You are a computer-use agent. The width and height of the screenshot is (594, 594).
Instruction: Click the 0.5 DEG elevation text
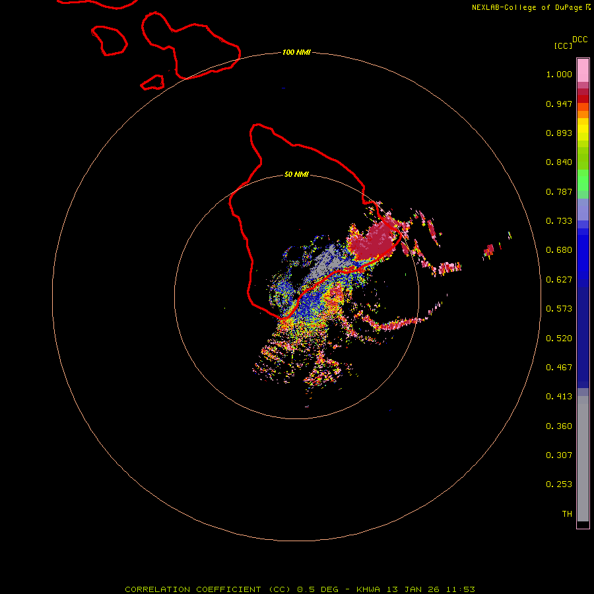318,589
